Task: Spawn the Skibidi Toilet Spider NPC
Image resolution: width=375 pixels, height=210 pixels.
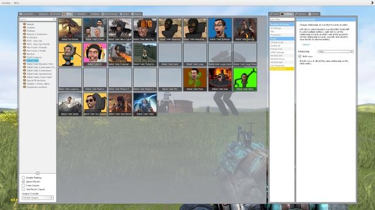Action: (x=70, y=104)
